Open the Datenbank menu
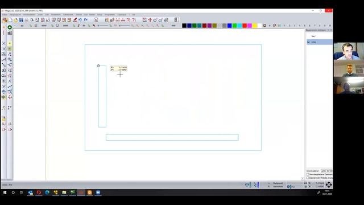This screenshot has height=205, width=364. 68,15
